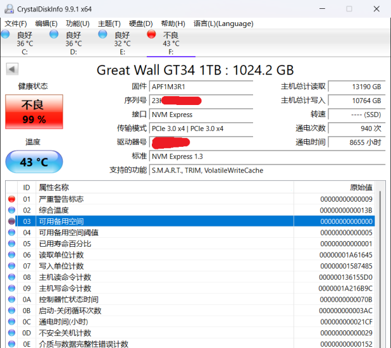Click the interface field NVM Express

201,115
